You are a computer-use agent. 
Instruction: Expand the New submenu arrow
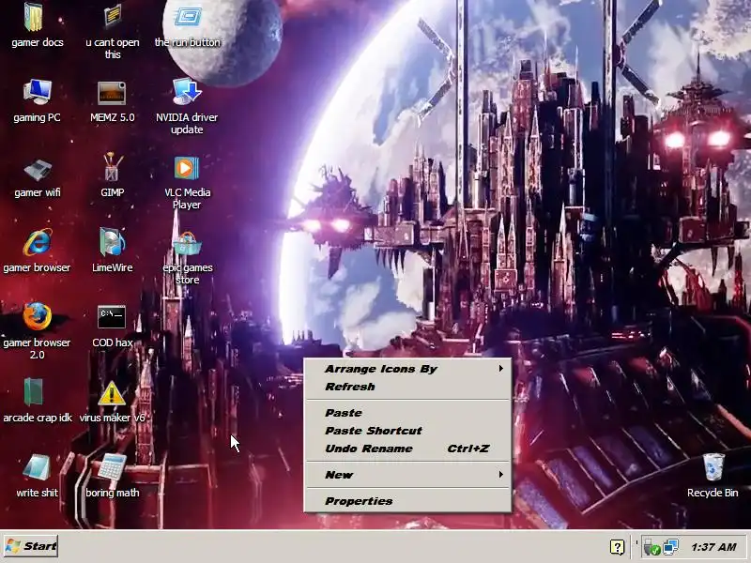point(500,475)
